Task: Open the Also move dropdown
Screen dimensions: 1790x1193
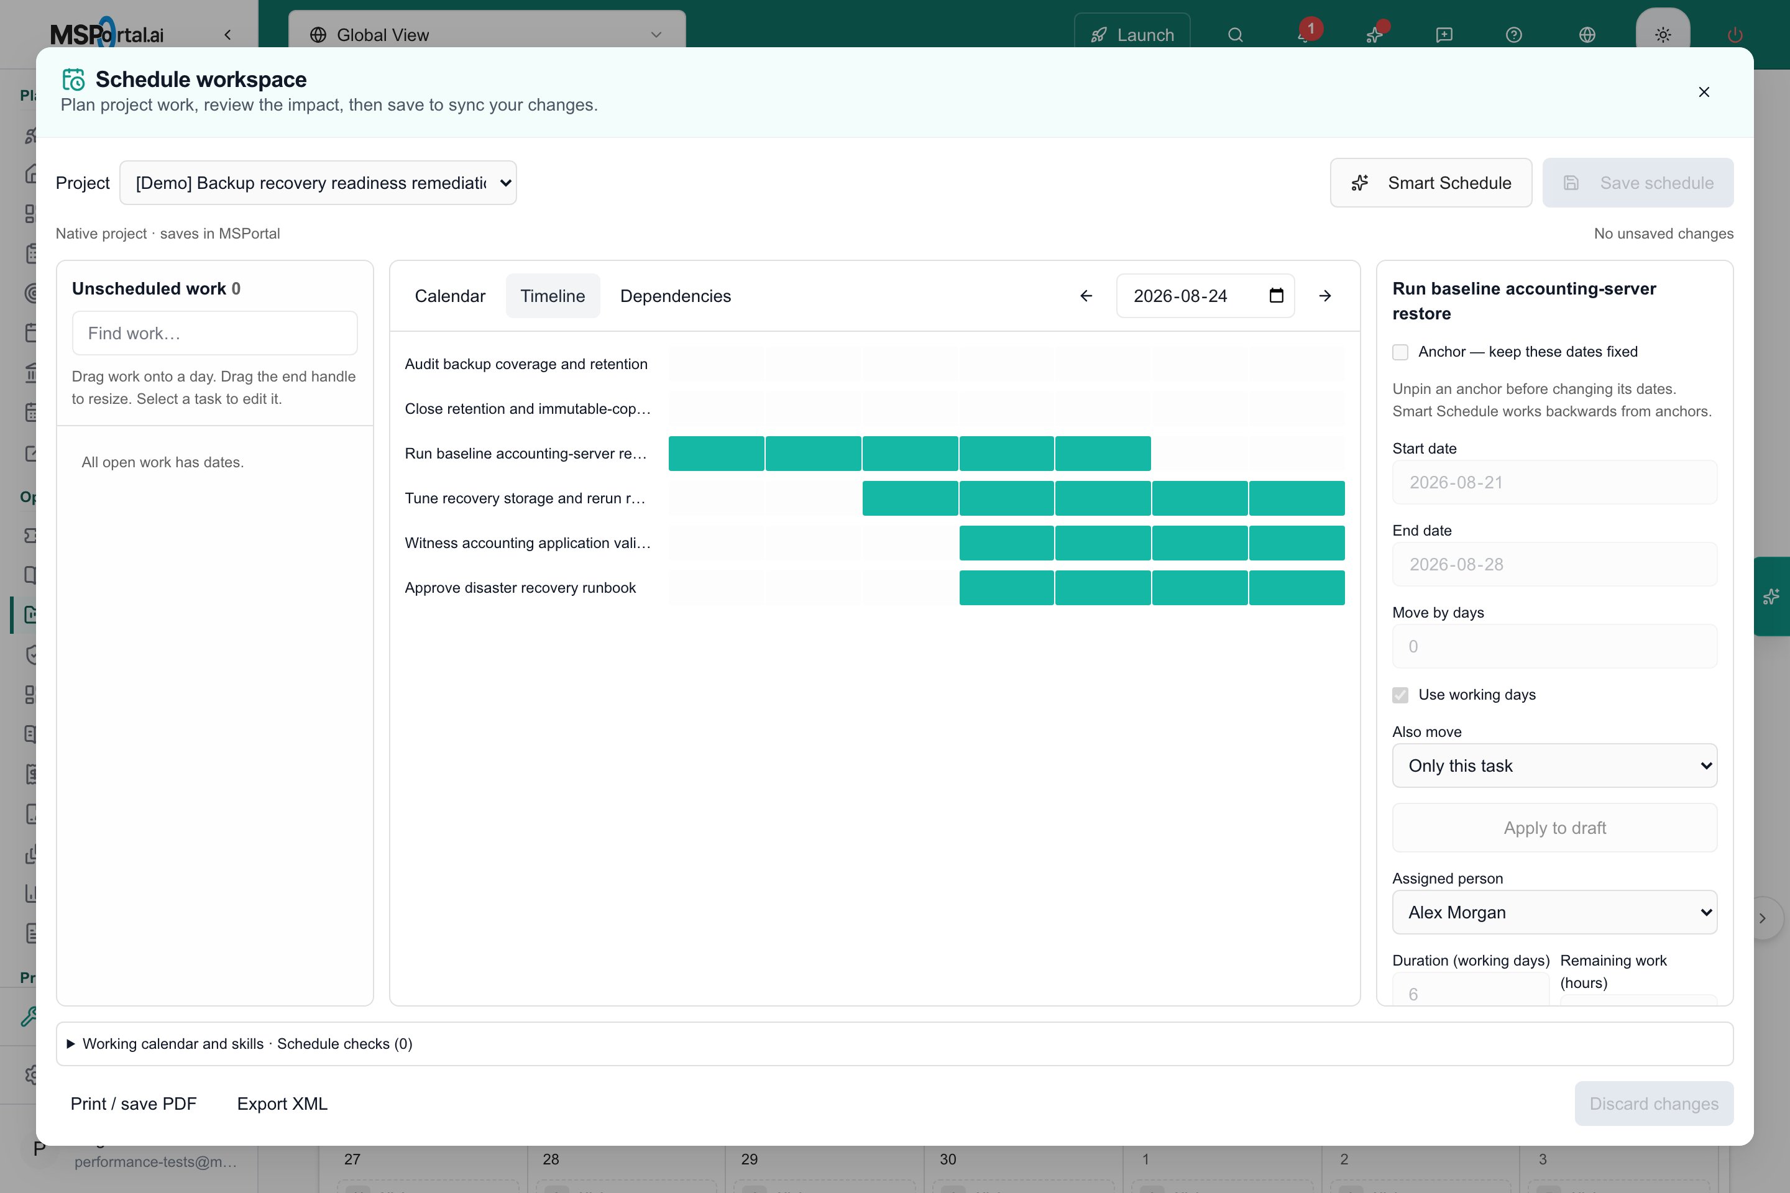Action: pos(1554,766)
